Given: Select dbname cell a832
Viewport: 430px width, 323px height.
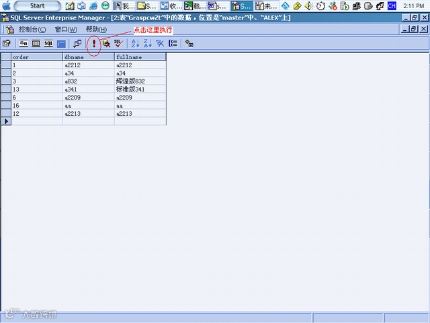Looking at the screenshot, I should [x=88, y=81].
